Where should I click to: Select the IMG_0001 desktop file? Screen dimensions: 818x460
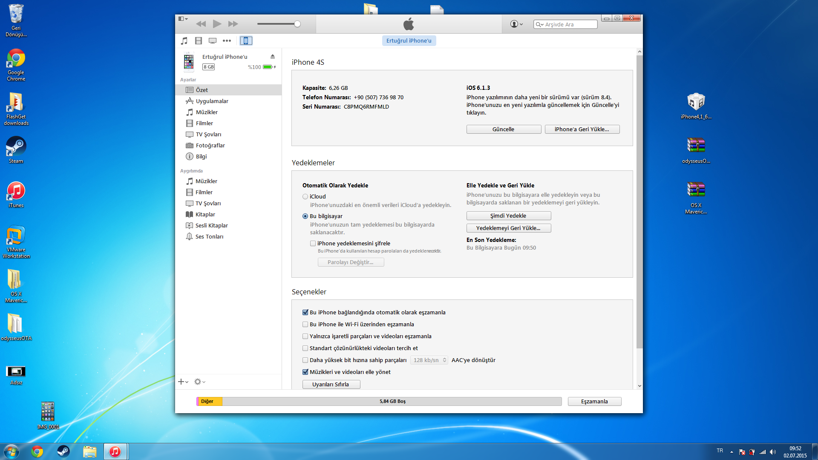tap(48, 415)
